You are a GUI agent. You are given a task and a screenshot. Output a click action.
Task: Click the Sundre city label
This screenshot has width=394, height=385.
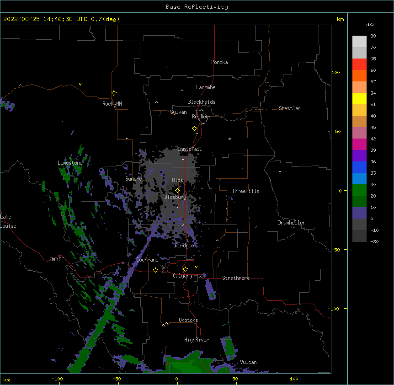pyautogui.click(x=133, y=179)
